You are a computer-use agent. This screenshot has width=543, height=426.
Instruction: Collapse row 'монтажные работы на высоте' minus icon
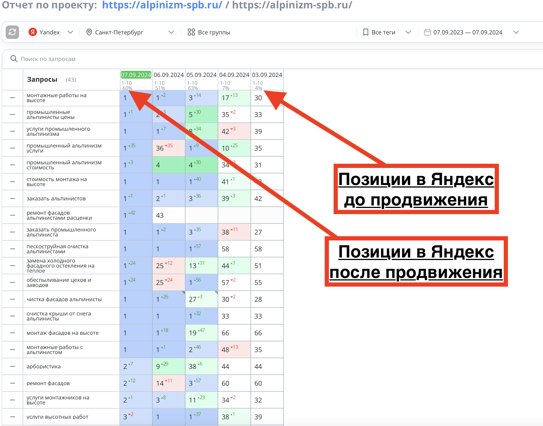click(12, 98)
